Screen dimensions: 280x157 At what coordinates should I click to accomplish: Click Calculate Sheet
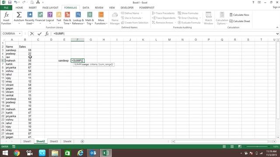tap(240, 21)
